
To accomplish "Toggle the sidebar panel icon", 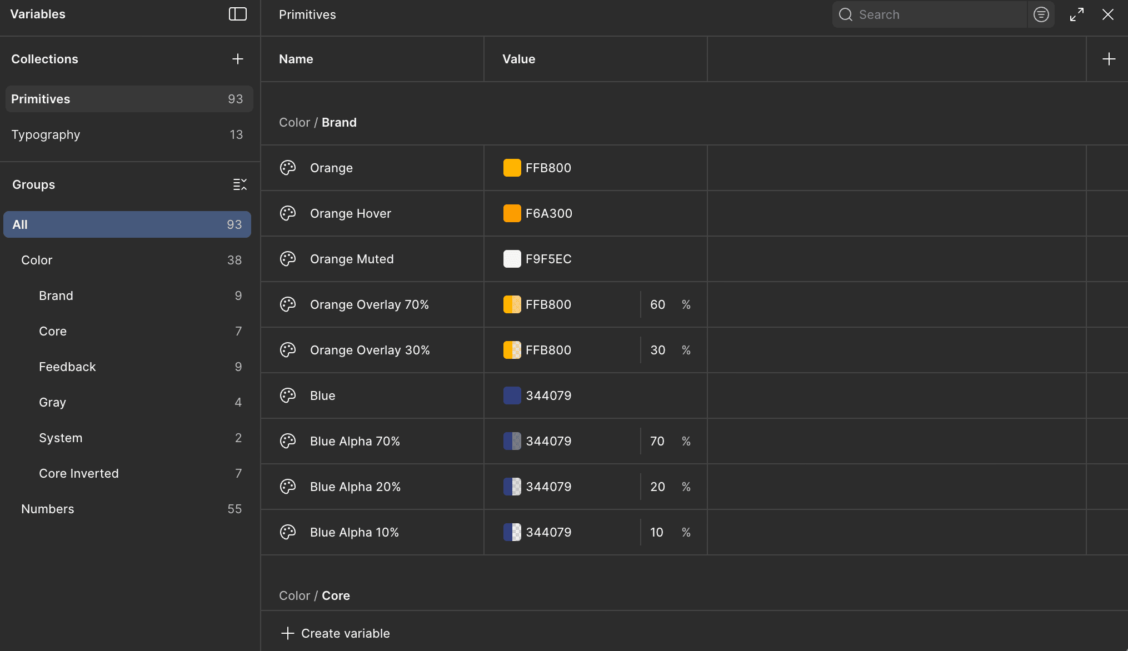I will click(237, 14).
